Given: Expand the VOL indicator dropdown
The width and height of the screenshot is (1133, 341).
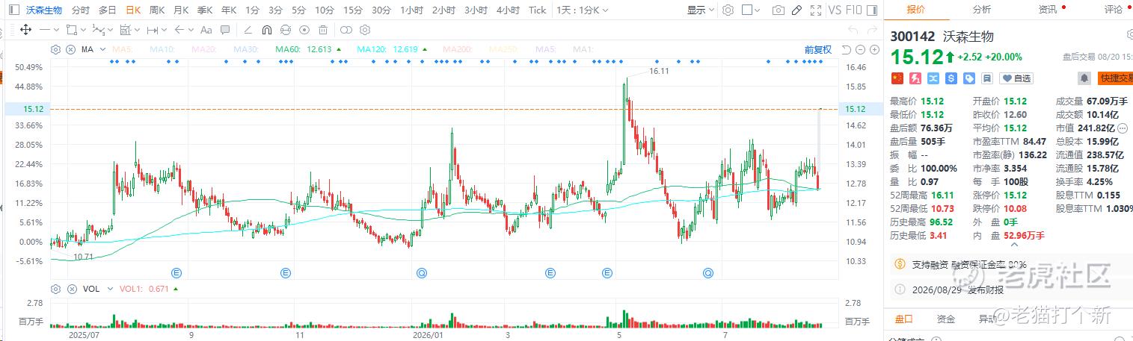Looking at the screenshot, I should [x=110, y=289].
